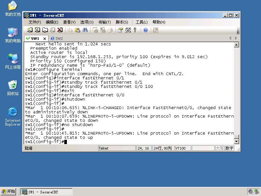Click the SecureCRT title bar system icon
261x196 pixels.
[27, 15]
